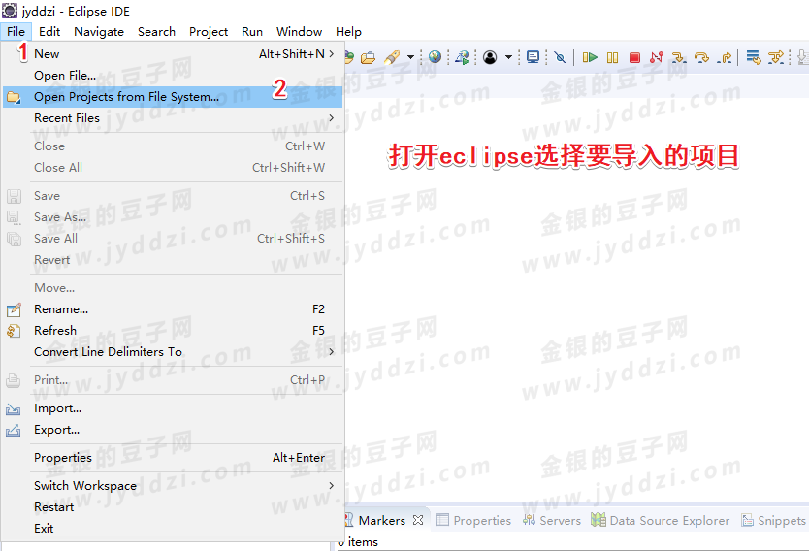809x551 pixels.
Task: Open the Help menu
Action: pyautogui.click(x=348, y=31)
